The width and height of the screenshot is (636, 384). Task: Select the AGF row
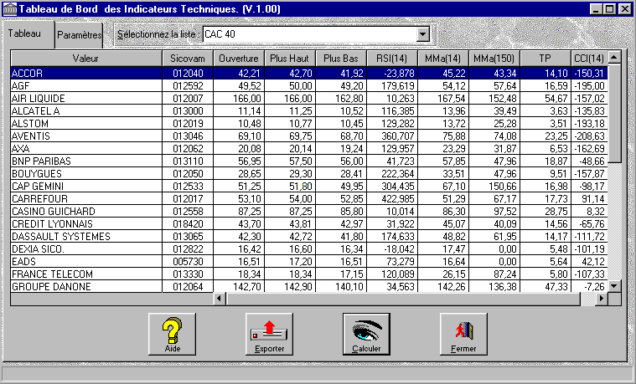click(309, 85)
